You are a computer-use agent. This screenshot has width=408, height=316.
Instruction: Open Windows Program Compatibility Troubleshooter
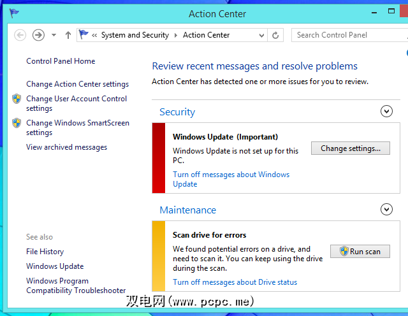coord(76,285)
